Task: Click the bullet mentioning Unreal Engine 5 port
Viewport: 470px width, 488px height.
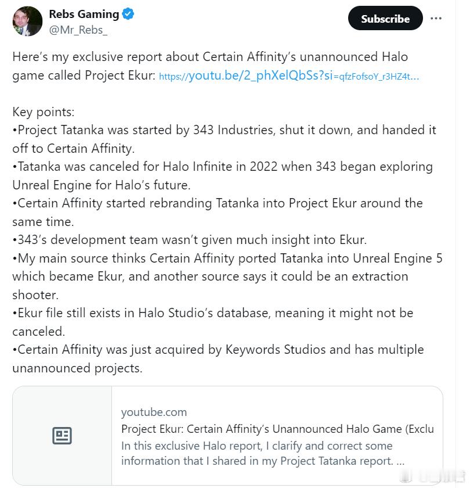Action: pos(227,277)
